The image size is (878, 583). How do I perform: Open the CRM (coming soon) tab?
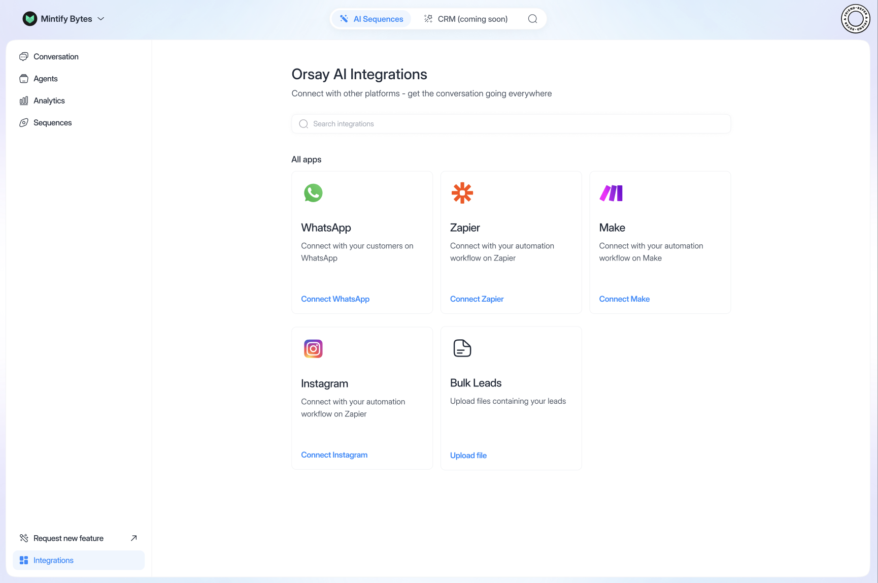click(466, 19)
